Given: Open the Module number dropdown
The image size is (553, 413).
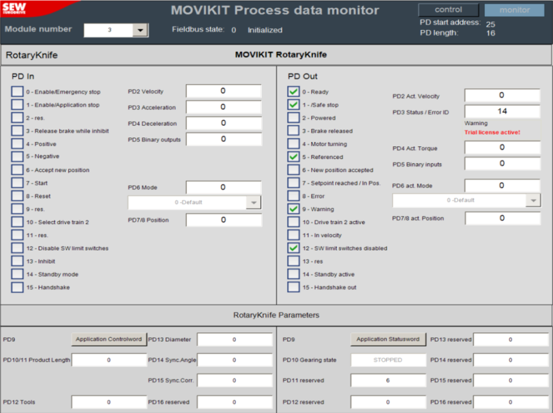Looking at the screenshot, I should [140, 31].
